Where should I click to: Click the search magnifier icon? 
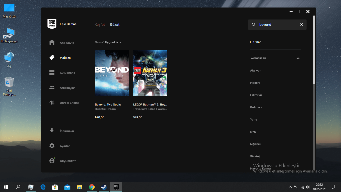(x=254, y=24)
